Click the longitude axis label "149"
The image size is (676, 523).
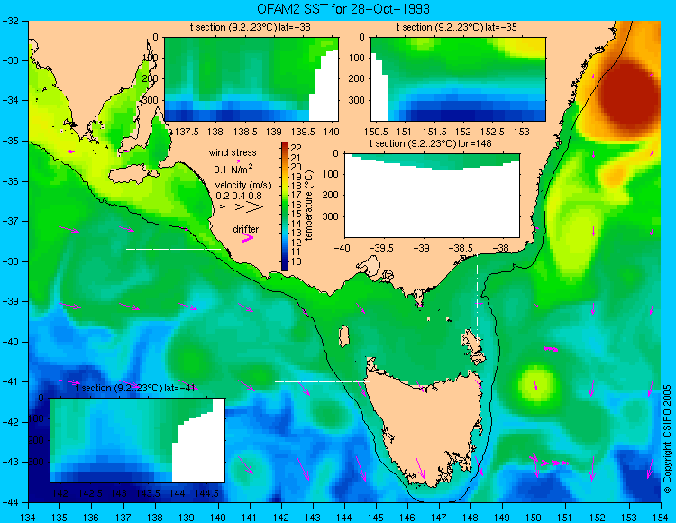coord(502,517)
